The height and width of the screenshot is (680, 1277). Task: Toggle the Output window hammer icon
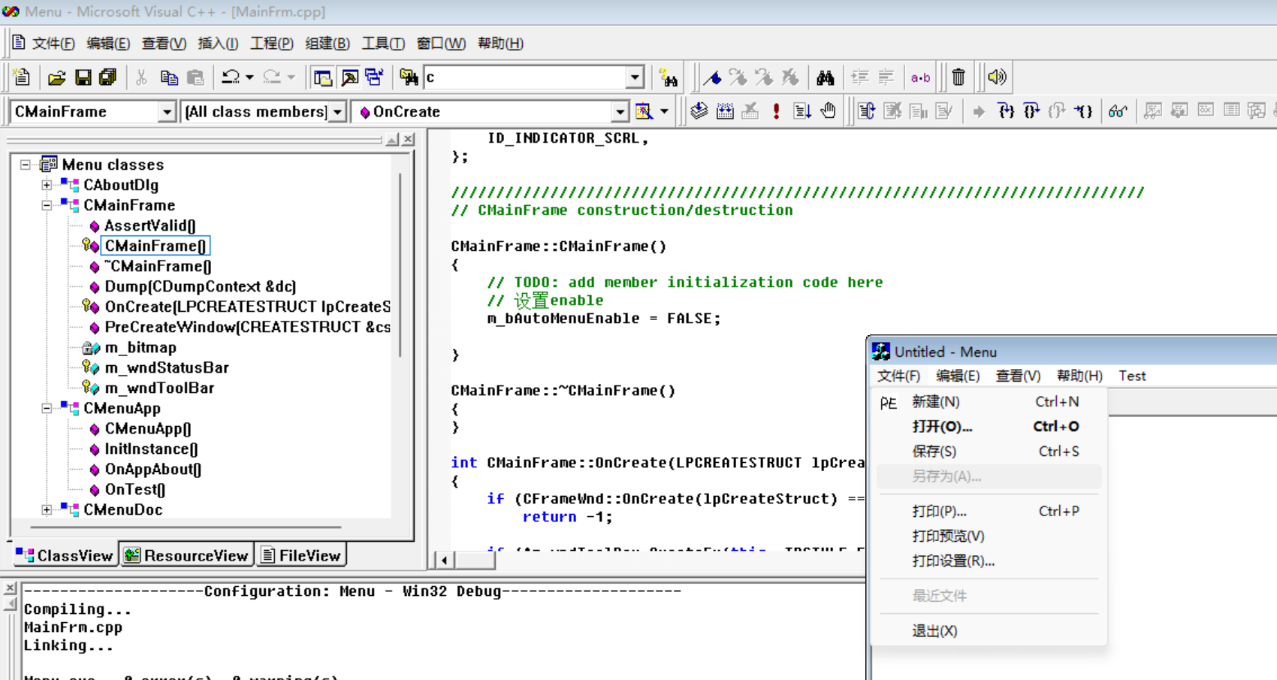(x=349, y=77)
